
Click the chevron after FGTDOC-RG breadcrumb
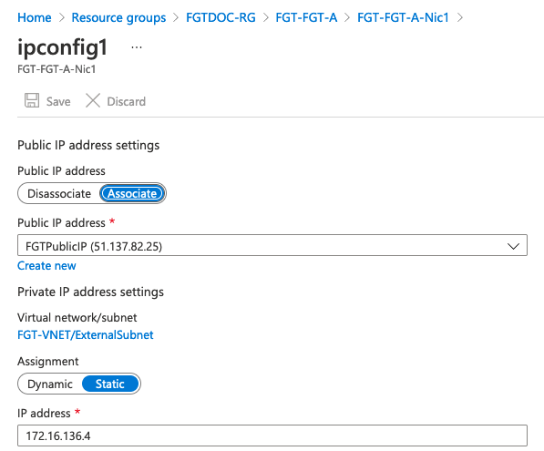[x=266, y=17]
